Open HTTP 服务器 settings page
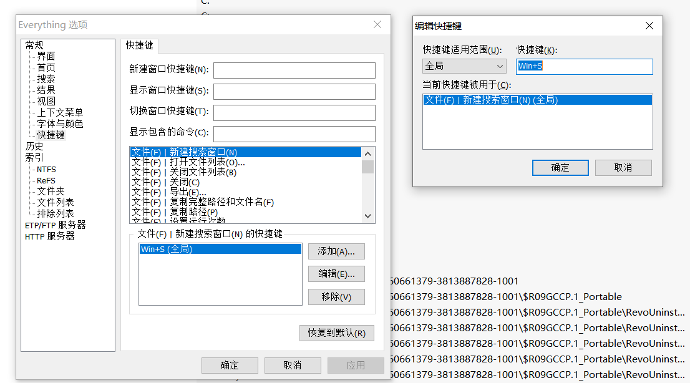This screenshot has width=690, height=383. point(50,236)
